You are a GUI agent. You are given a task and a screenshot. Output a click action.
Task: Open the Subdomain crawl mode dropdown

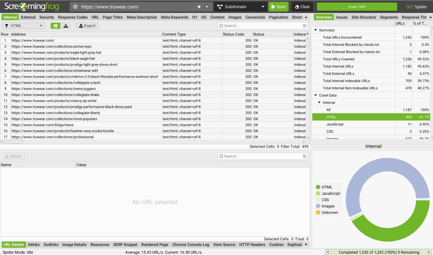tap(241, 7)
